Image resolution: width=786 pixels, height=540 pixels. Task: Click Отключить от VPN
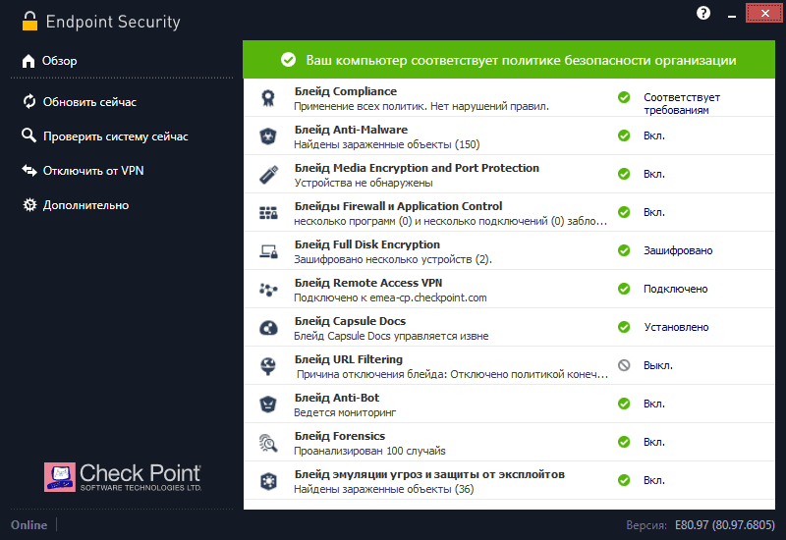click(x=93, y=171)
